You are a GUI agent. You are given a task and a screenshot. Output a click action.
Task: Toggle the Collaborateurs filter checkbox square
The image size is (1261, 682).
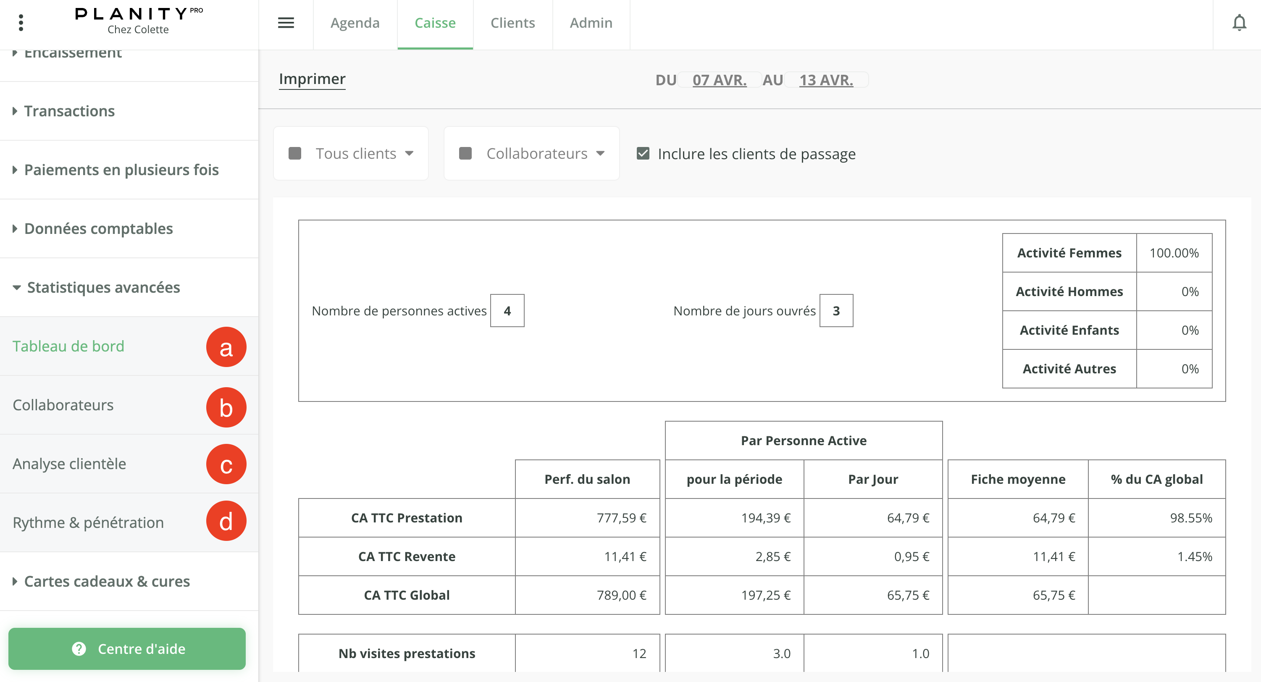[465, 154]
